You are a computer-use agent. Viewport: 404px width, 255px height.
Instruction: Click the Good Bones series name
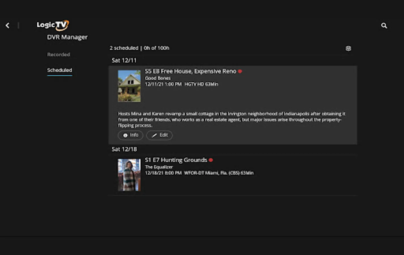click(158, 78)
